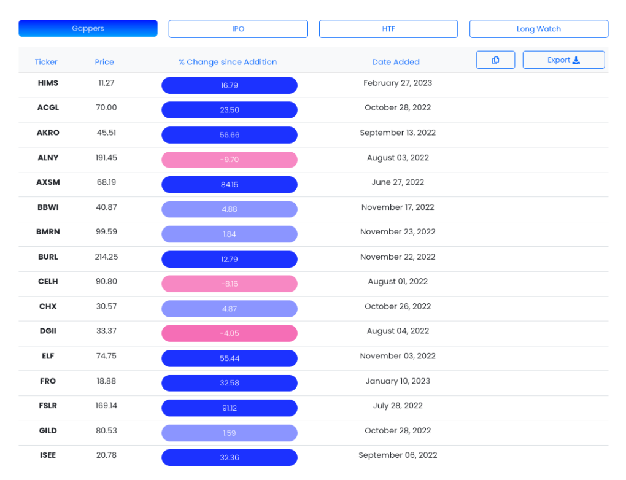Viewport: 626px width, 480px height.
Task: Click the ELF 55.44 change bar
Action: pyautogui.click(x=230, y=358)
